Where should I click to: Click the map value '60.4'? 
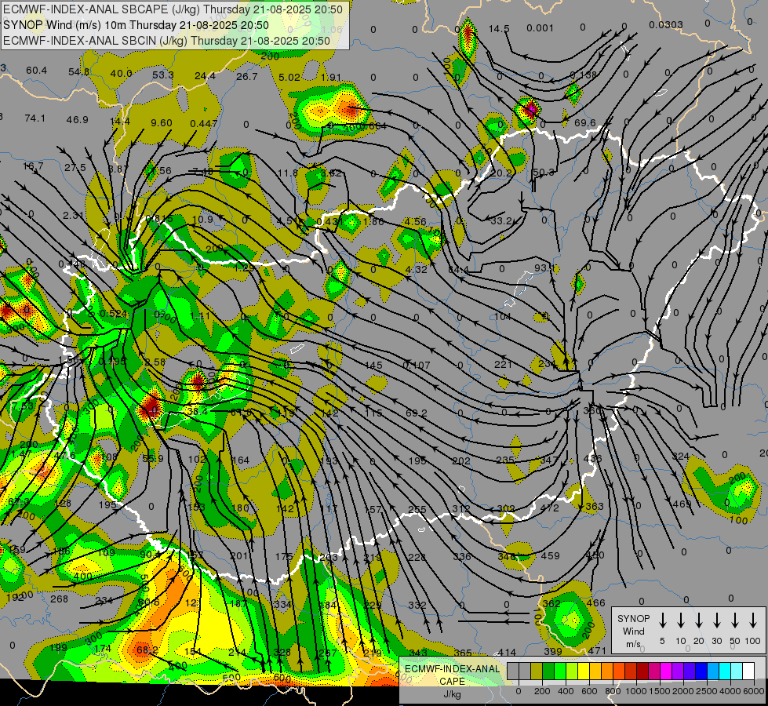click(36, 71)
